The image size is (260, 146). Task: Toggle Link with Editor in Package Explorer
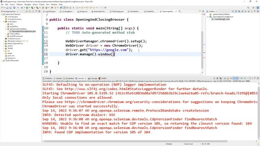click(30, 11)
